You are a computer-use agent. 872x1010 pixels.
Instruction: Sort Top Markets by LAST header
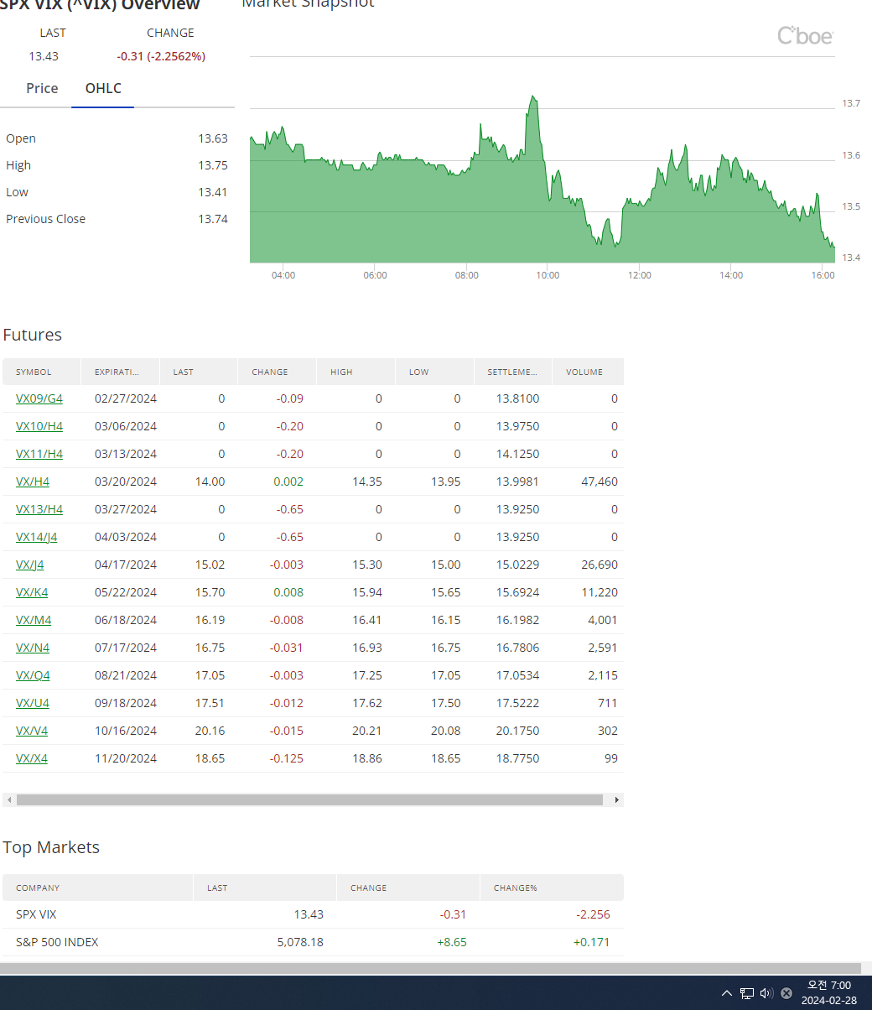pos(265,888)
